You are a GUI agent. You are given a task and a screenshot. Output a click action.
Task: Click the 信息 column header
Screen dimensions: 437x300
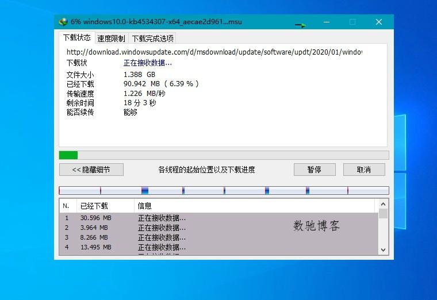pos(254,206)
